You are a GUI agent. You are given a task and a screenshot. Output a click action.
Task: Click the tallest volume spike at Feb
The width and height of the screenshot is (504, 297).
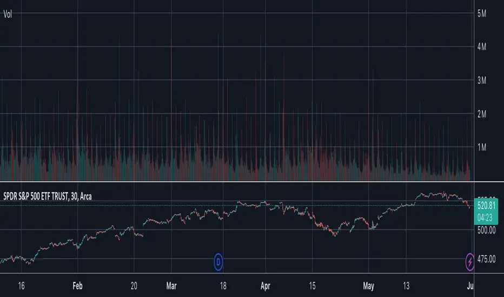click(x=77, y=99)
